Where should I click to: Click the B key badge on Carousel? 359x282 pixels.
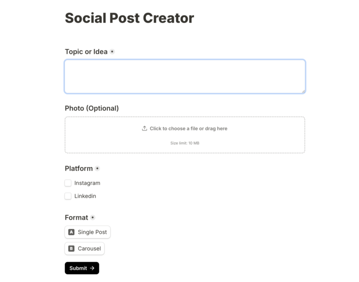(x=71, y=249)
